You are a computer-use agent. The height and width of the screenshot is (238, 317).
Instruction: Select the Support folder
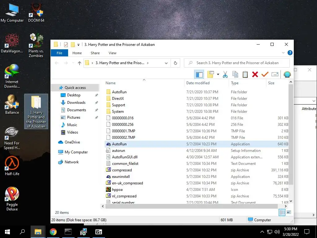click(x=197, y=105)
